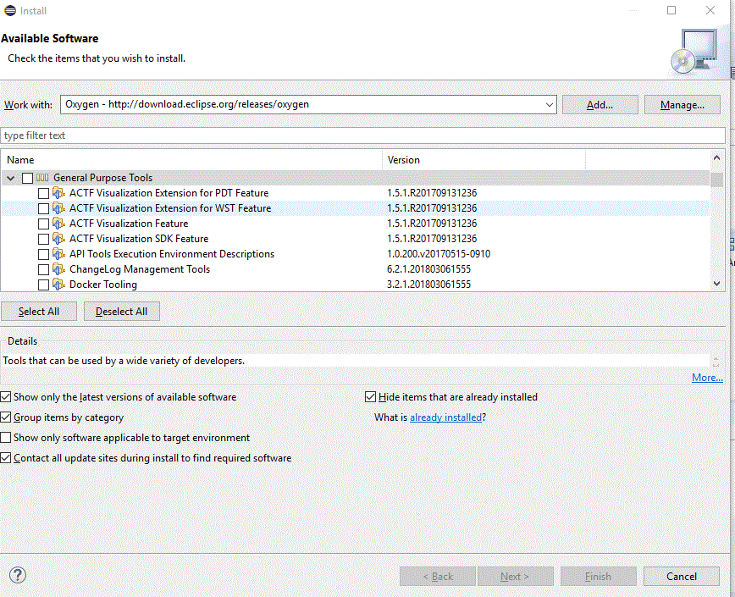Viewport: 735px width, 597px height.
Task: Click the General Purpose Tools category icon
Action: 42,178
